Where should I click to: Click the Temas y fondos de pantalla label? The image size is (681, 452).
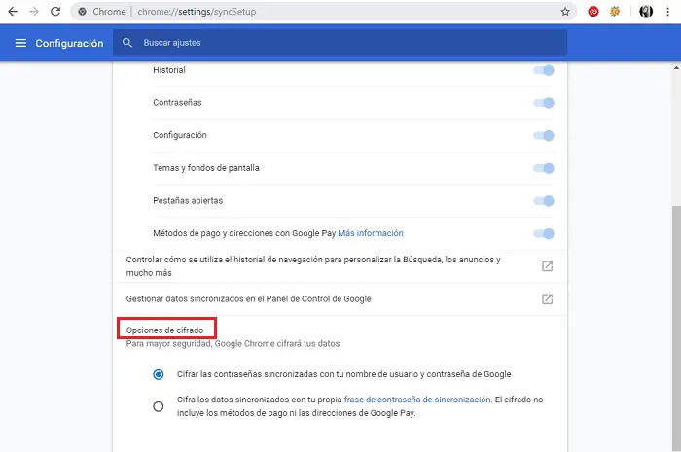[206, 168]
